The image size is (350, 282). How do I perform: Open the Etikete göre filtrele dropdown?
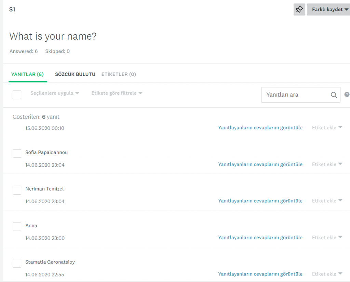click(117, 93)
